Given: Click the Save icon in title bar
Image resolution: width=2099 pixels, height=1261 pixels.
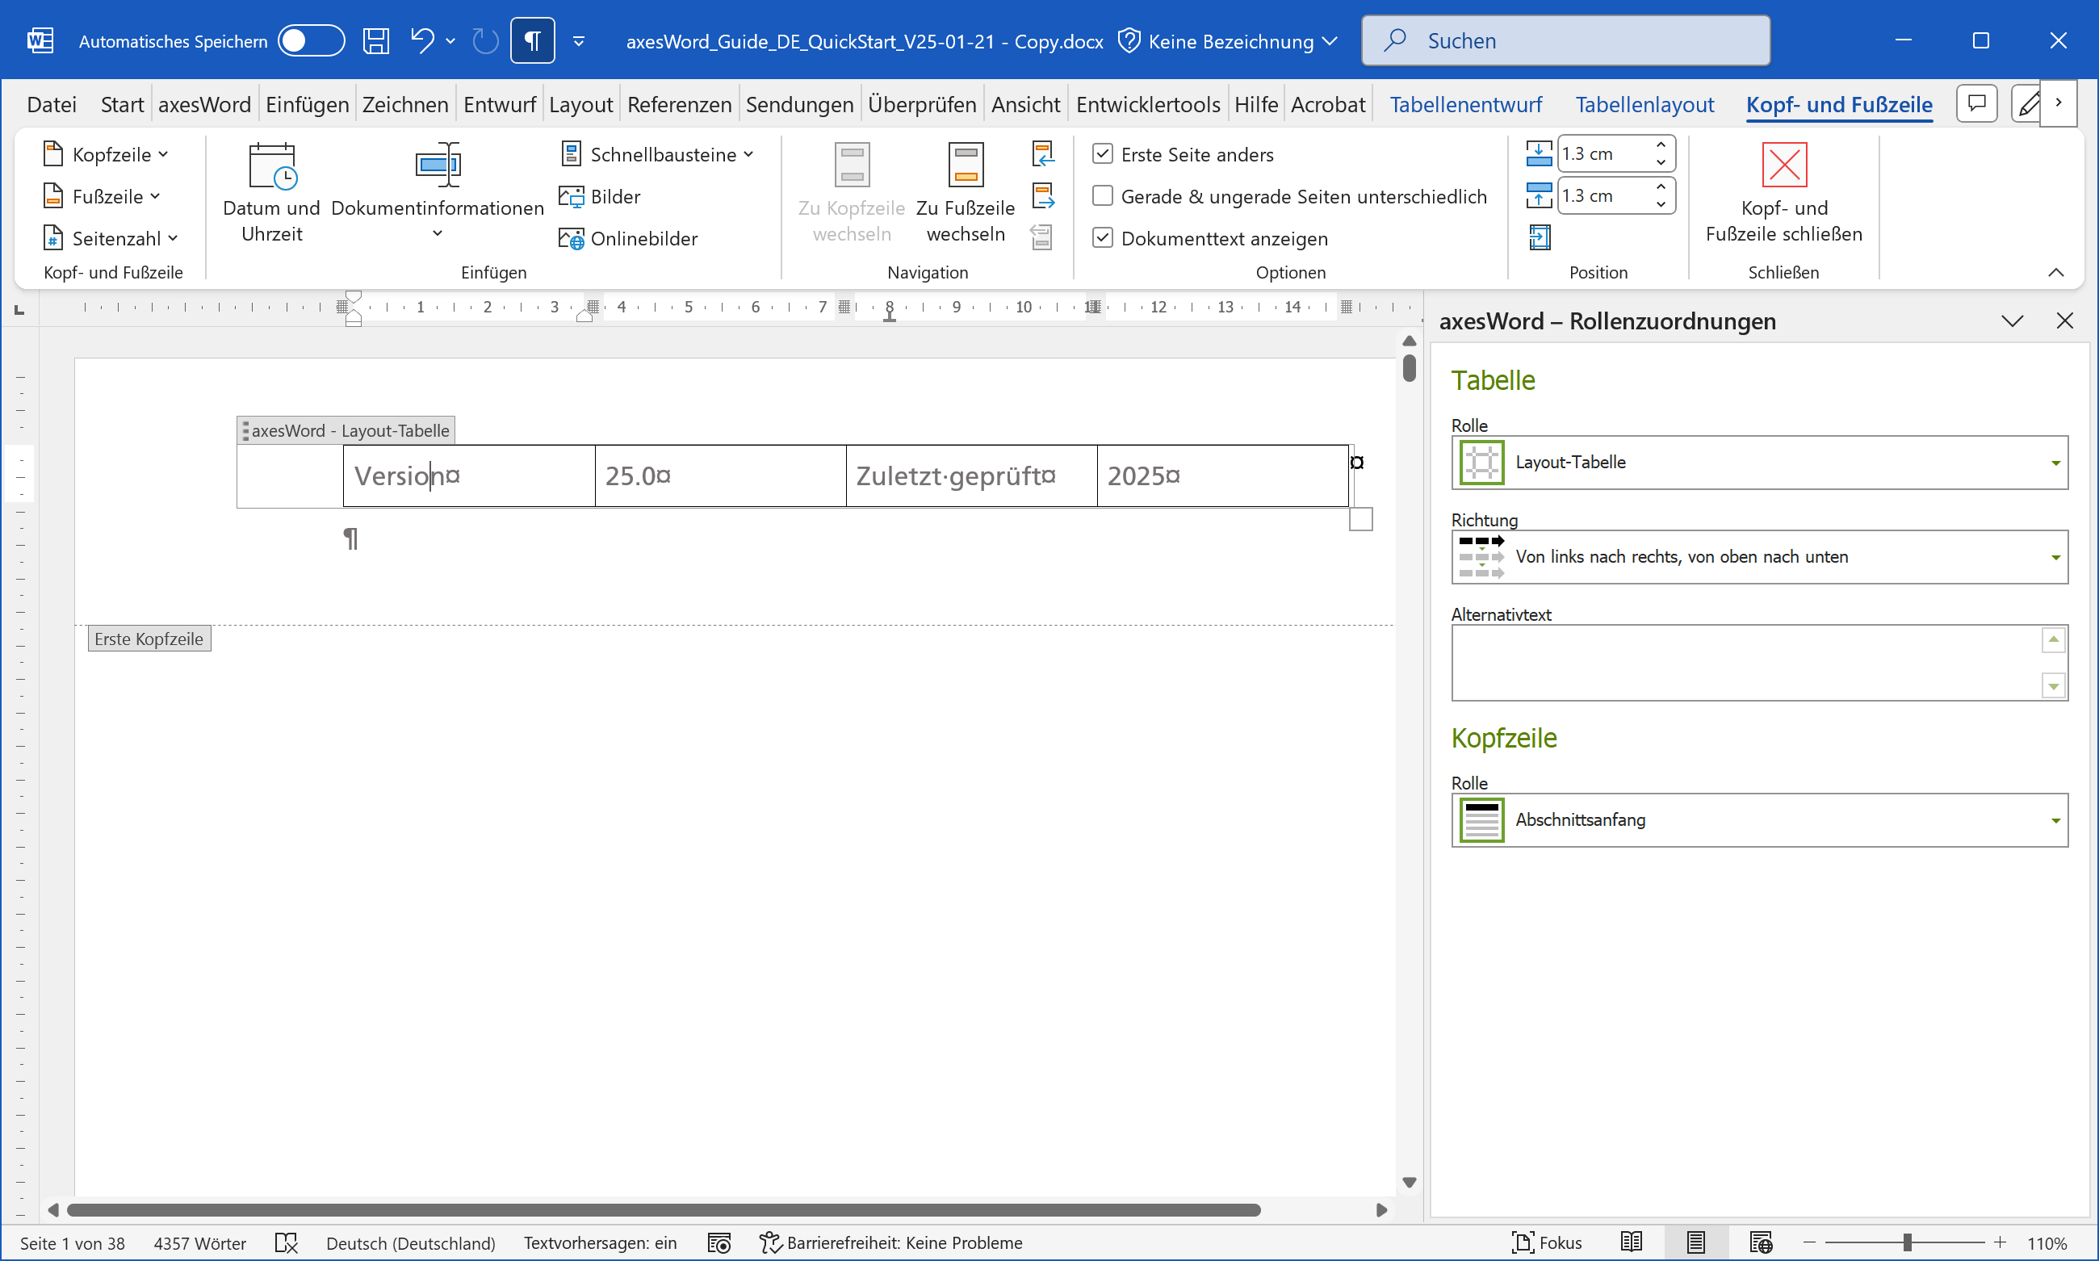Looking at the screenshot, I should (375, 41).
